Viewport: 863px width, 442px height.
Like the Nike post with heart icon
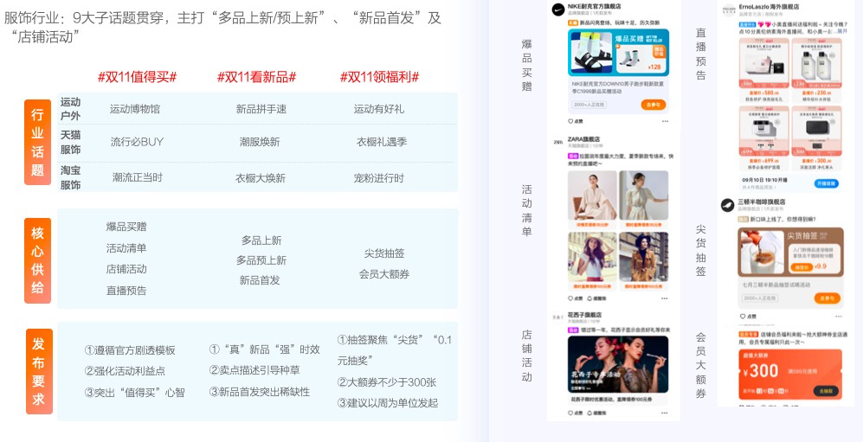[x=570, y=121]
